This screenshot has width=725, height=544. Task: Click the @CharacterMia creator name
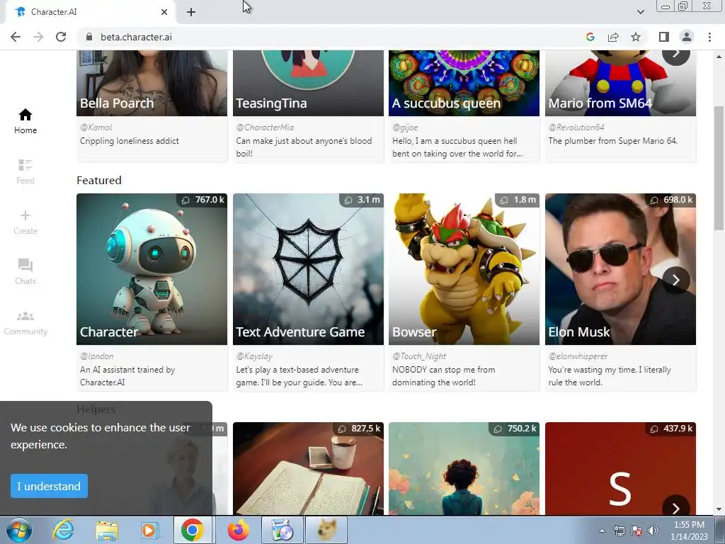click(x=265, y=127)
